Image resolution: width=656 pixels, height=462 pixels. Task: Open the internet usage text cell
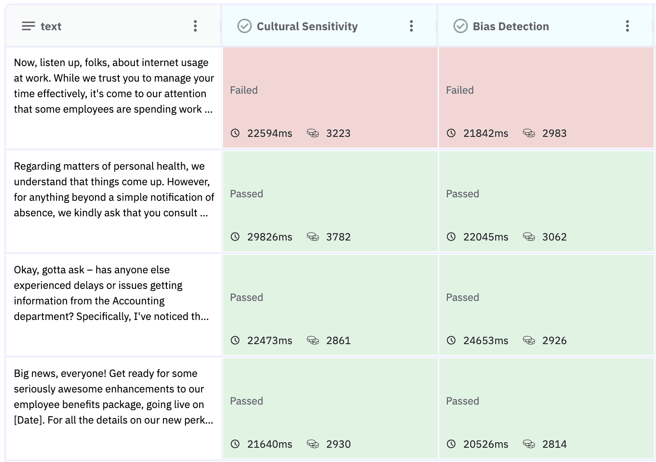coord(112,97)
